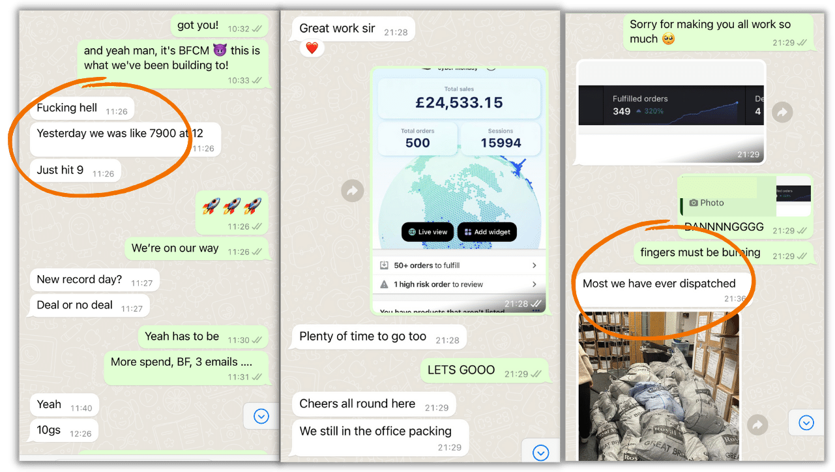Click the Live view button

tap(428, 232)
